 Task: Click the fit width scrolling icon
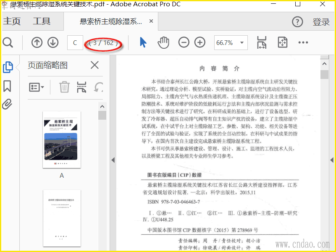tap(262, 42)
